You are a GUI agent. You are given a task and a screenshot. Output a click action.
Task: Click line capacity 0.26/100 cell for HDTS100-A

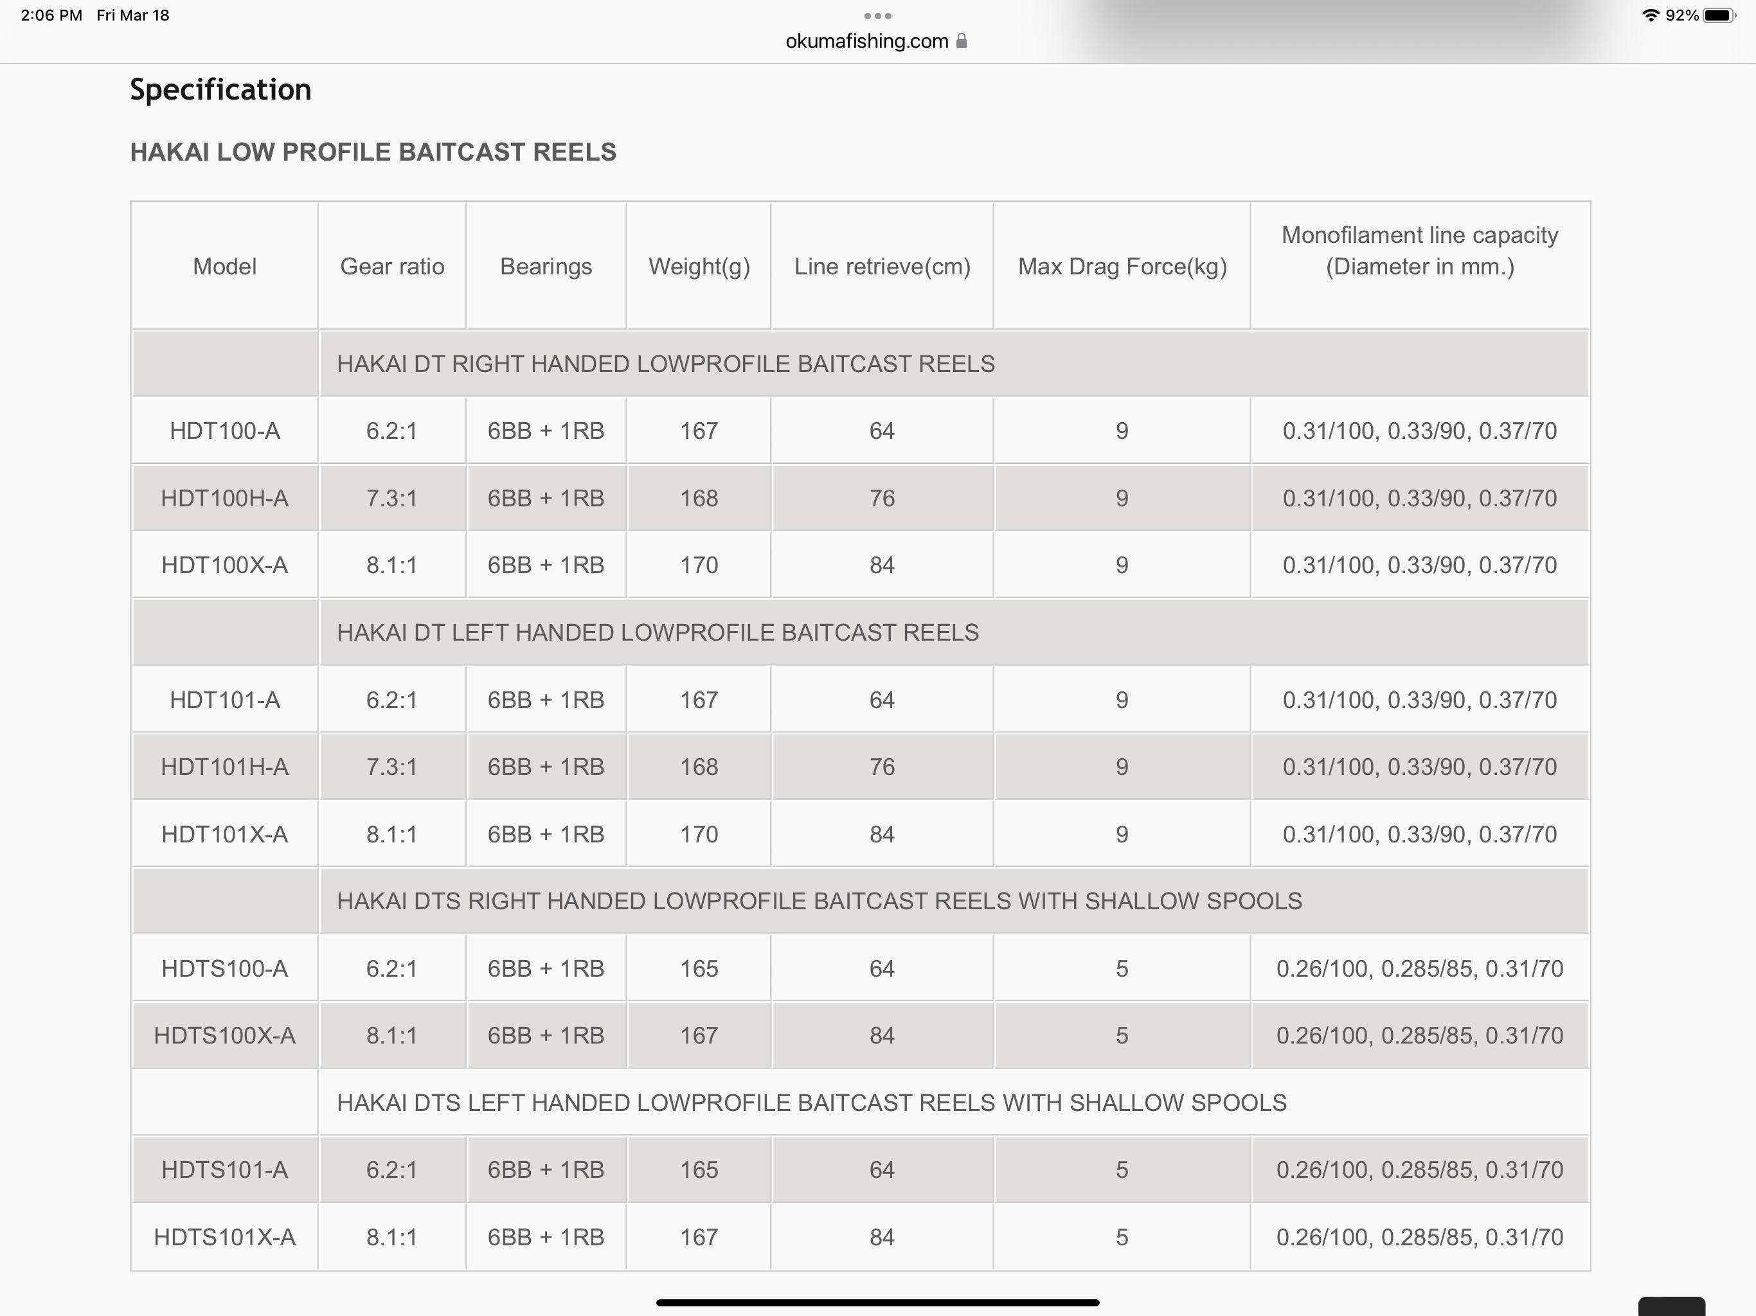click(x=1420, y=968)
